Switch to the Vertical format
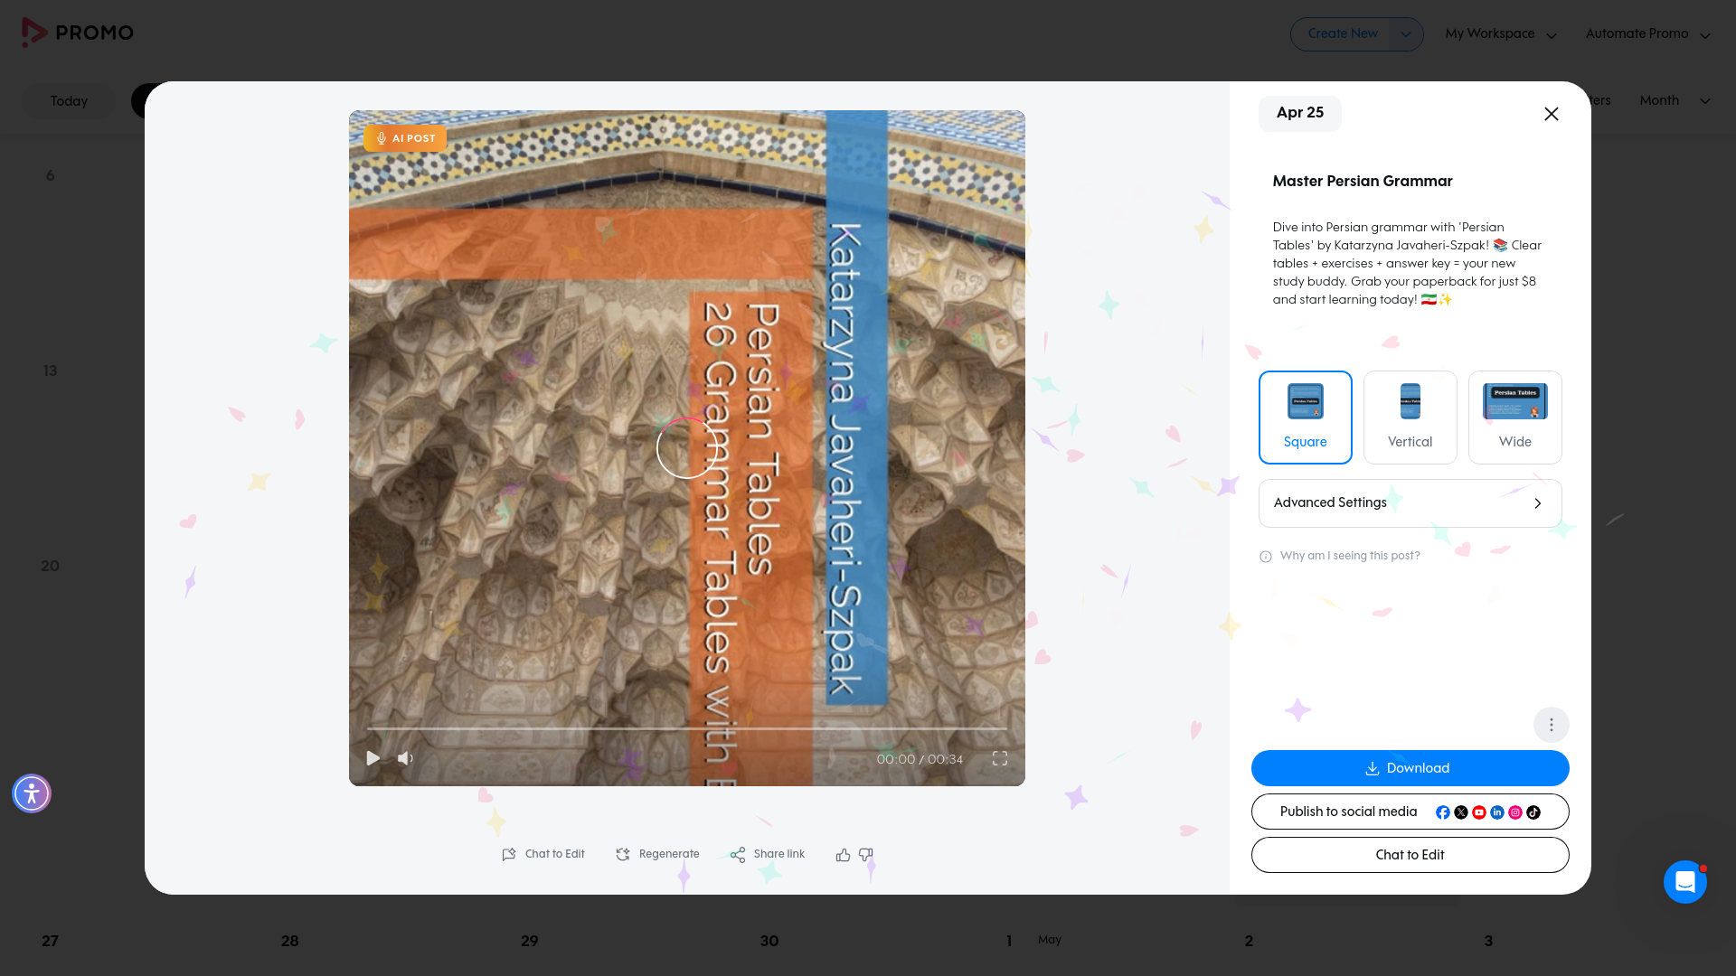This screenshot has width=1736, height=976. pyautogui.click(x=1410, y=417)
